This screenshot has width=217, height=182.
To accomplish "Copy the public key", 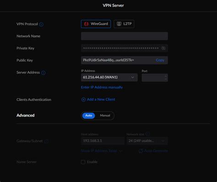I will coord(160,60).
